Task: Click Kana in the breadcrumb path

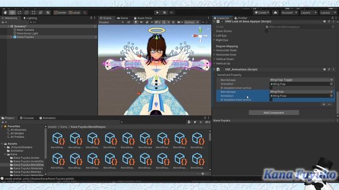Action: (x=64, y=127)
